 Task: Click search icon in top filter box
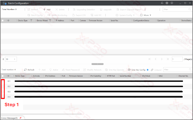[190, 9]
